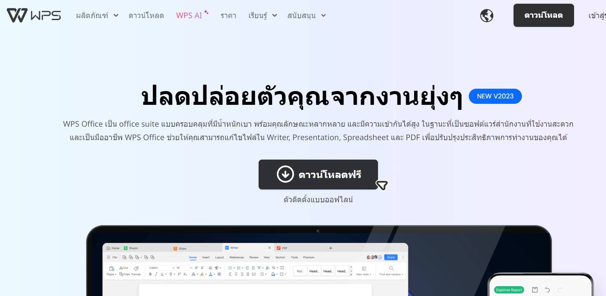Click the WPS logo in the header
The height and width of the screenshot is (296, 606).
pos(34,15)
